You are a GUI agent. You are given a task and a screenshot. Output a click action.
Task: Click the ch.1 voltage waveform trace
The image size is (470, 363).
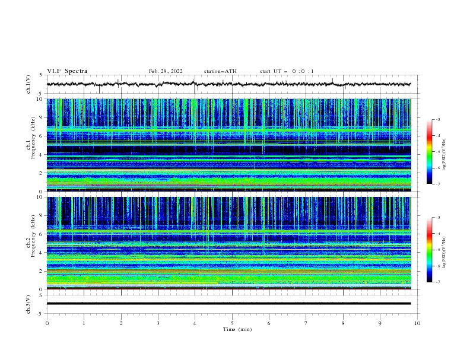(x=228, y=84)
